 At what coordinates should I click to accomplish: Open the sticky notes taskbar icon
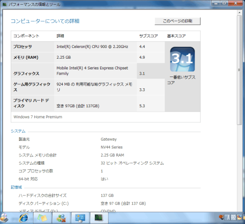pos(42,218)
